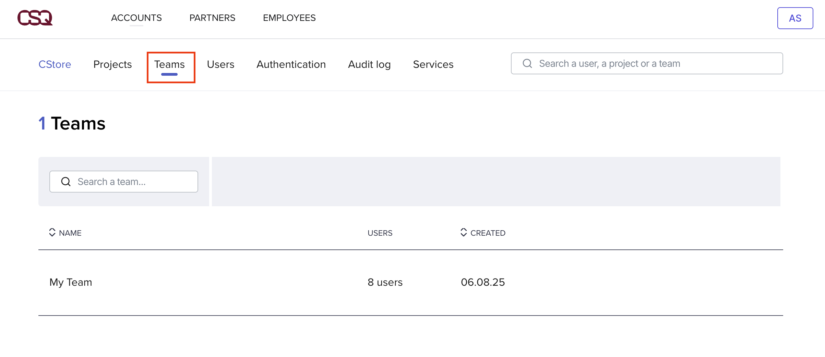Switch to the Authentication tab
825x357 pixels.
click(291, 64)
